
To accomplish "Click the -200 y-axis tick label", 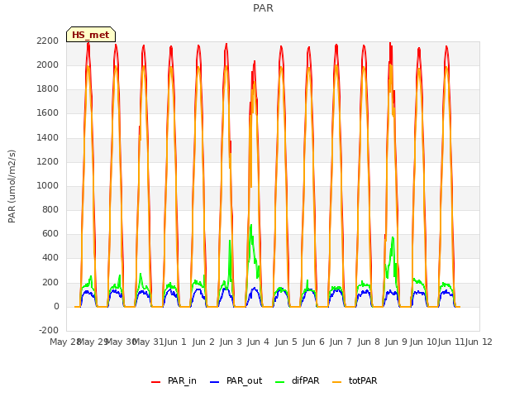I will (x=49, y=331).
